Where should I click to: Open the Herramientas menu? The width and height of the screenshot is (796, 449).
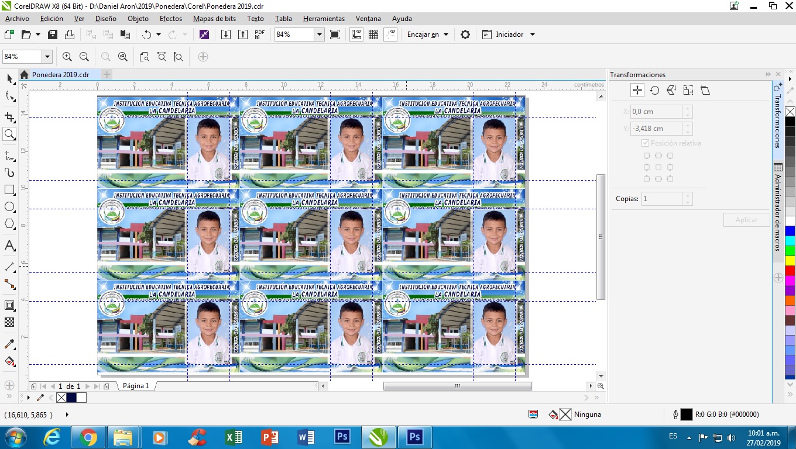click(x=324, y=19)
